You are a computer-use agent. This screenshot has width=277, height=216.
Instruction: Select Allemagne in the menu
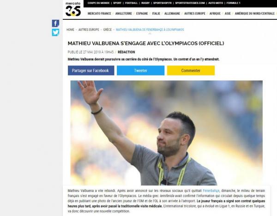172,13
